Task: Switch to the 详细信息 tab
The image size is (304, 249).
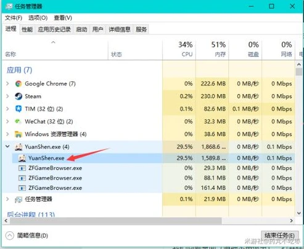Action: coord(120,30)
